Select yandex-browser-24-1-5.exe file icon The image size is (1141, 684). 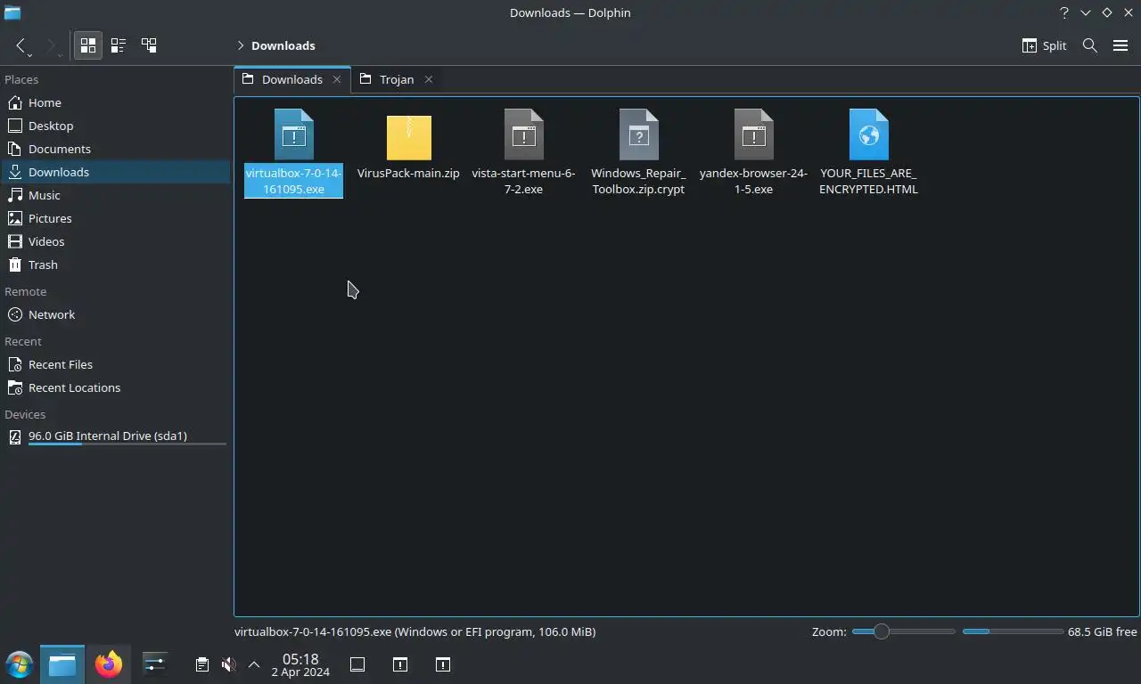click(754, 134)
